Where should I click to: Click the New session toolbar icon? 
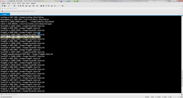click(2, 6)
